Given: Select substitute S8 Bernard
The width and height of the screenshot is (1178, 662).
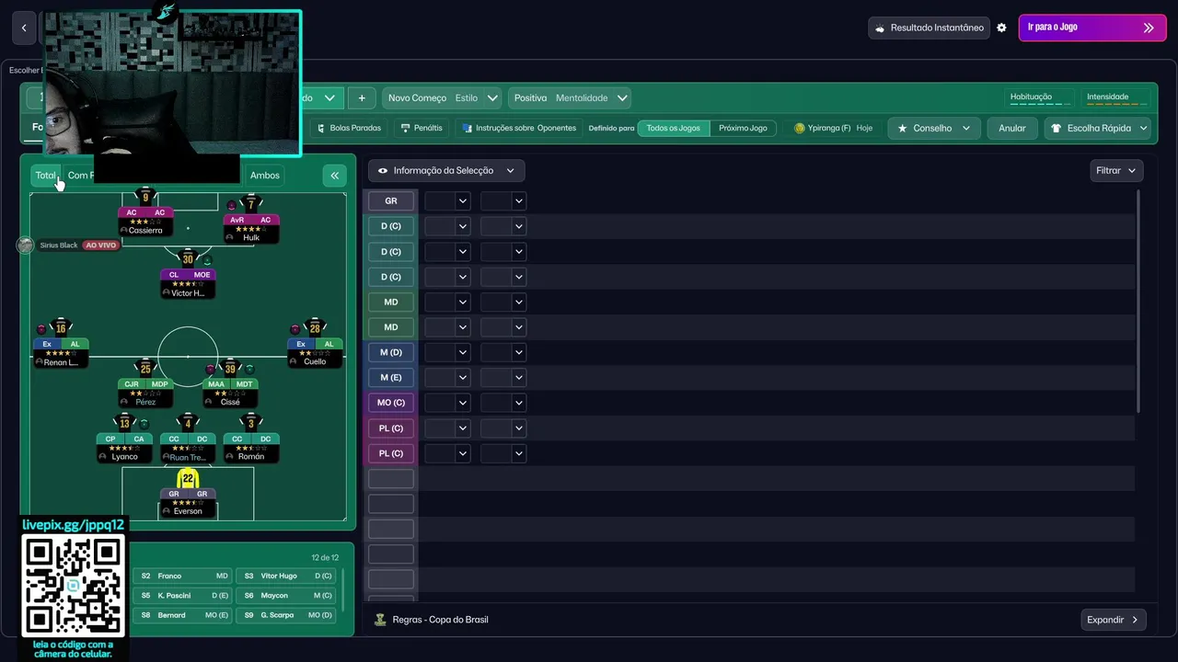Looking at the screenshot, I should 184,615.
